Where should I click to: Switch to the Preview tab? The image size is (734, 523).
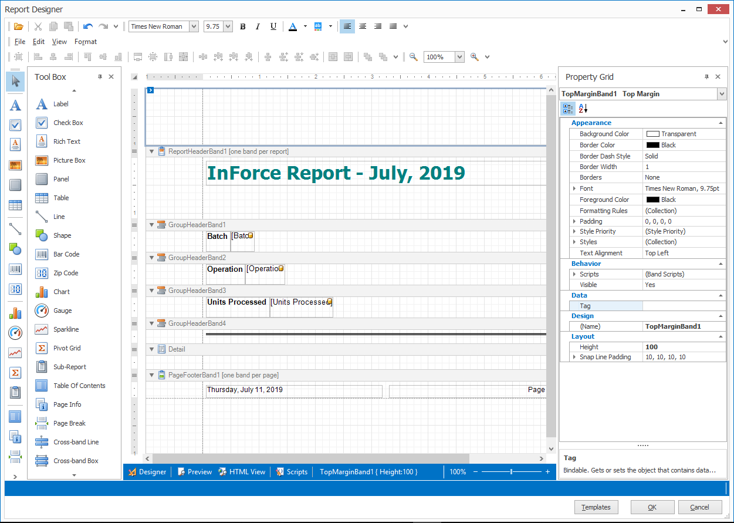pyautogui.click(x=194, y=471)
